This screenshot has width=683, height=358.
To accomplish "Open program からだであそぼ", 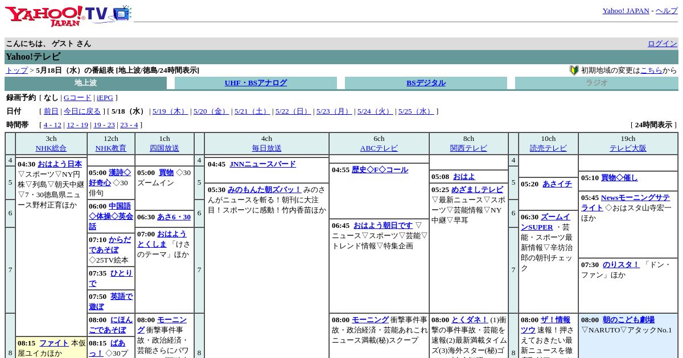I will (x=110, y=244).
